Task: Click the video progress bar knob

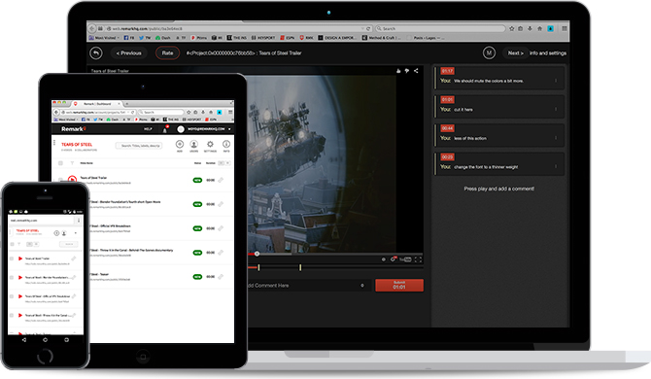Action: (257, 254)
